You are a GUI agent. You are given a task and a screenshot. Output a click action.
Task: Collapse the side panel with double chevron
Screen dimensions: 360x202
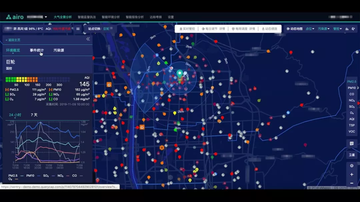pyautogui.click(x=88, y=39)
